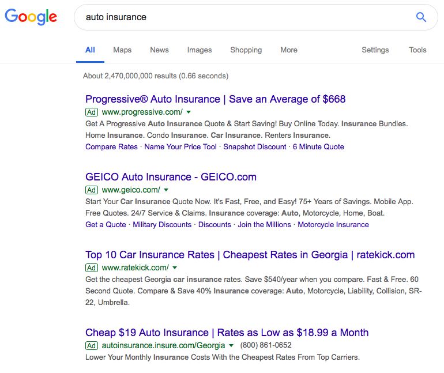Follow the Compare Rates sitelink
444x373 pixels.
(111, 146)
